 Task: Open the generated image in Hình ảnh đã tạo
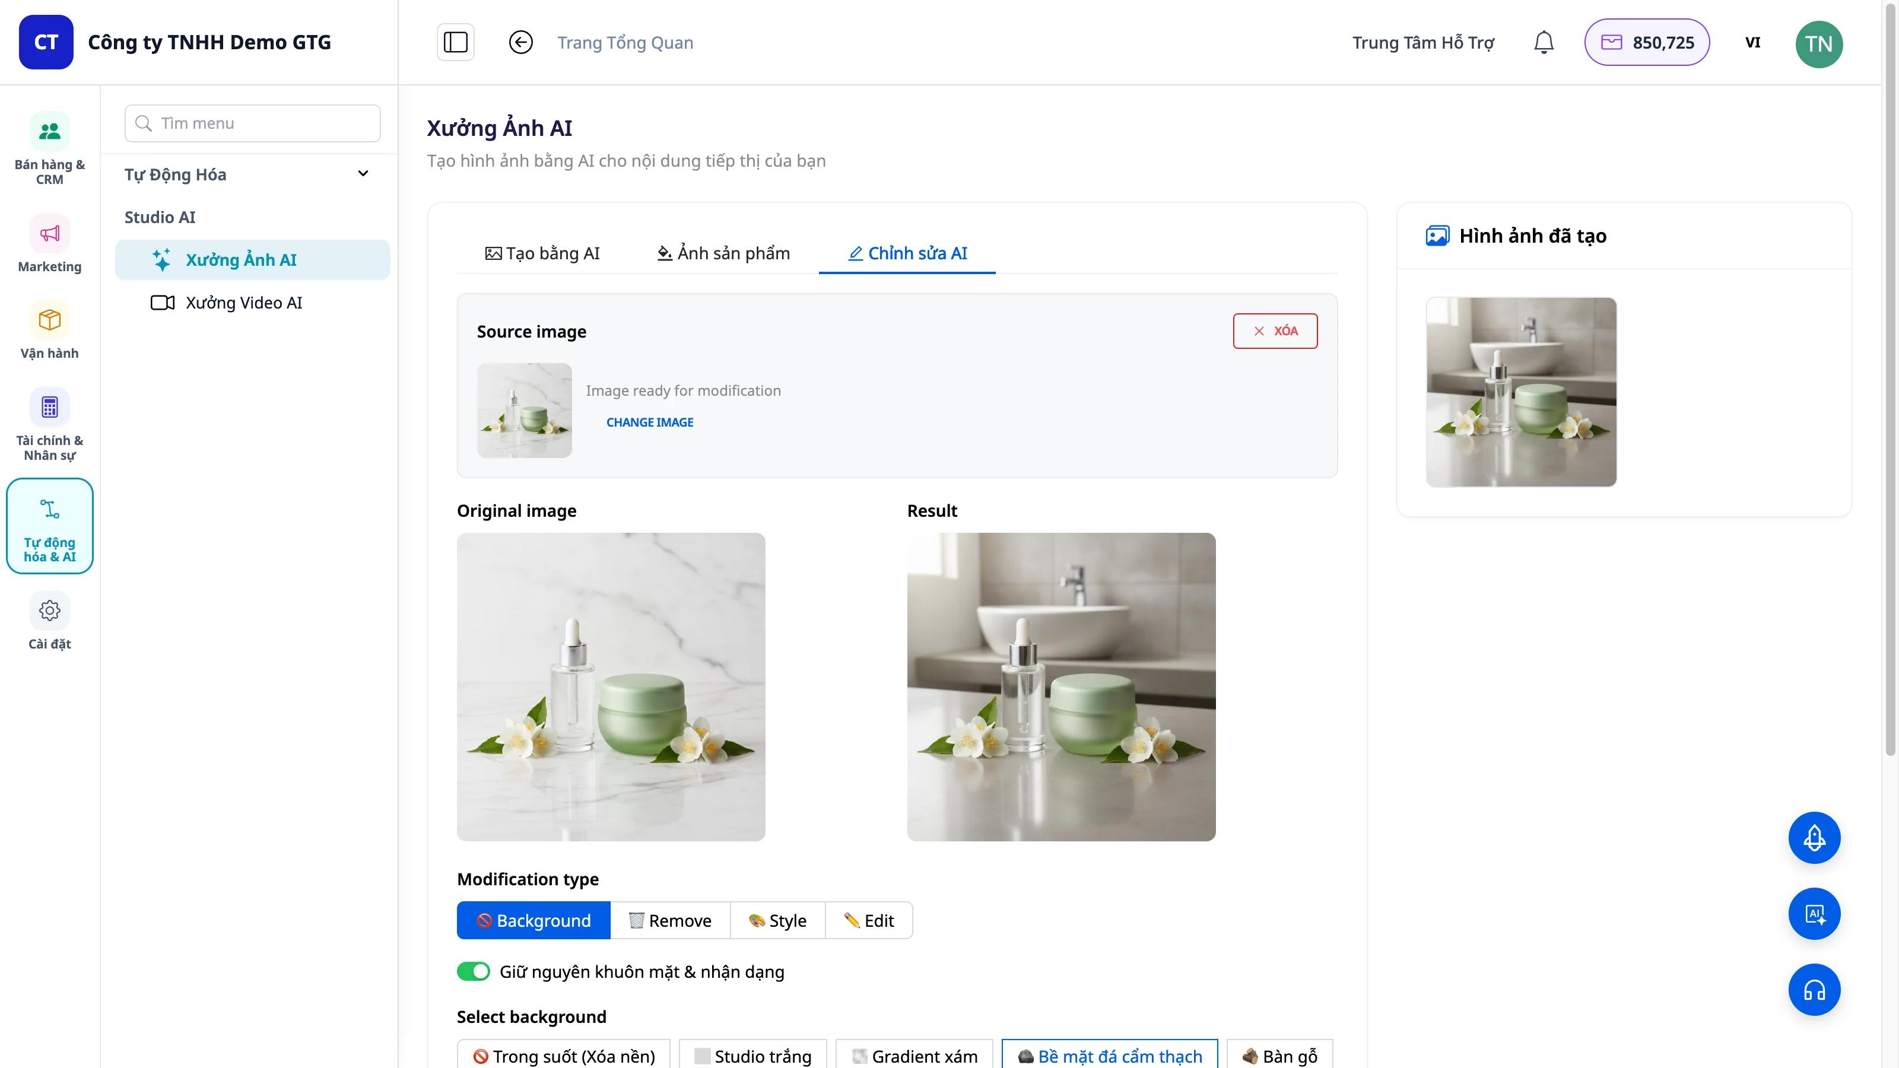(1521, 392)
